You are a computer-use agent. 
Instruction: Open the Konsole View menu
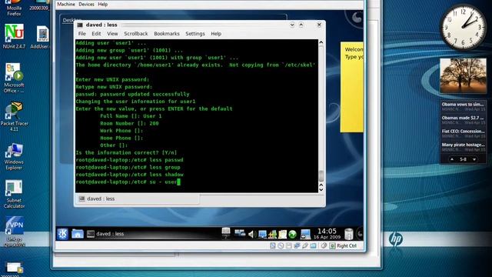pos(112,34)
